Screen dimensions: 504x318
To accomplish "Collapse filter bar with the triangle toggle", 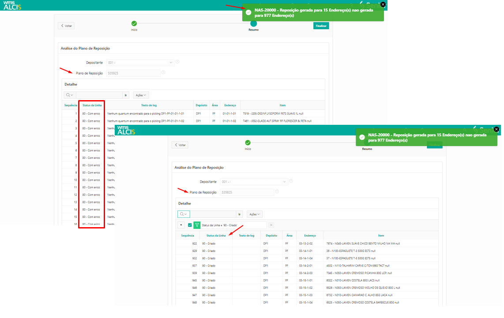I will pyautogui.click(x=181, y=225).
